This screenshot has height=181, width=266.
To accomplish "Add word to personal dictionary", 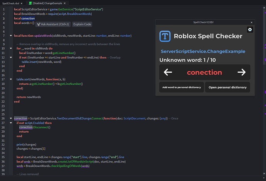I will point(182,87).
